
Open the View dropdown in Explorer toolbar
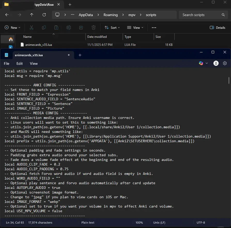point(135,28)
